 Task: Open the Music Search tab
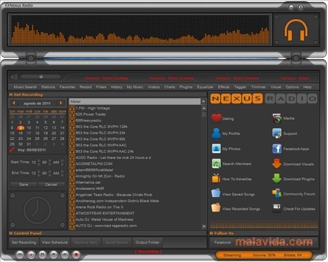(x=25, y=87)
